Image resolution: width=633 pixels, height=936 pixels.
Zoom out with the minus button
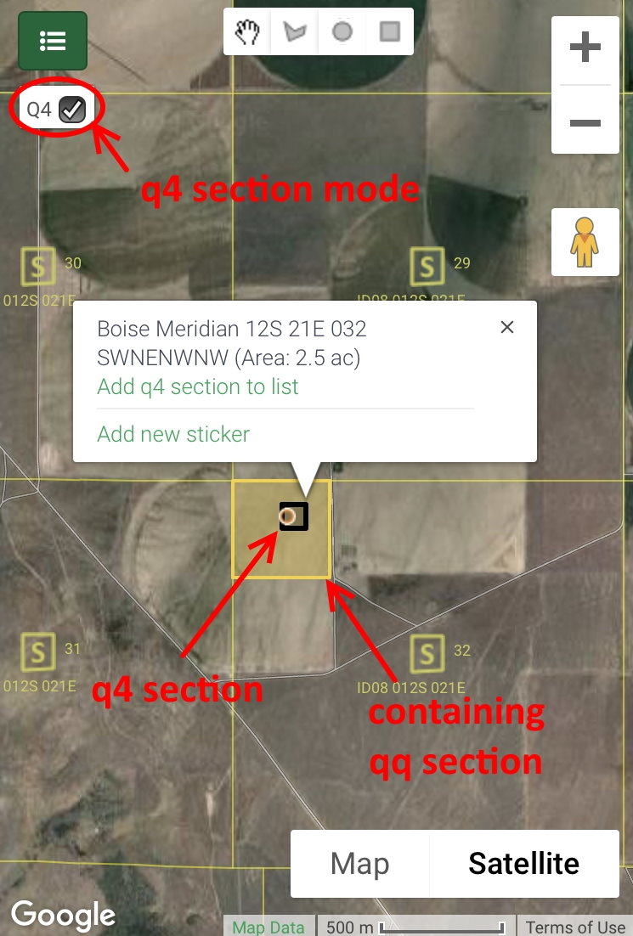click(585, 122)
